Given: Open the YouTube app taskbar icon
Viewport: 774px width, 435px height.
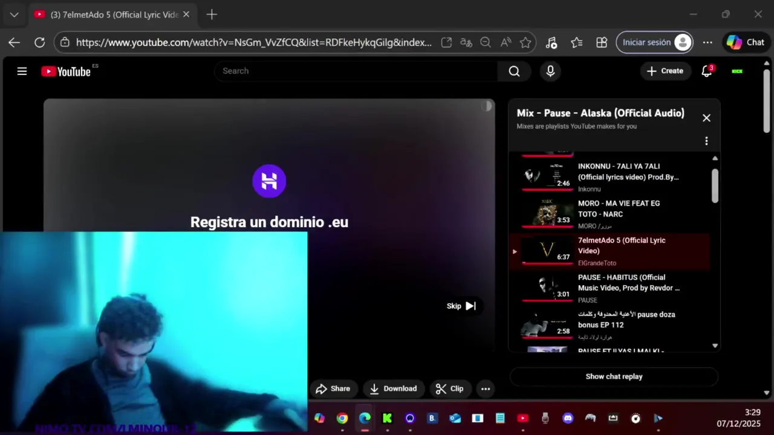Looking at the screenshot, I should 522,418.
